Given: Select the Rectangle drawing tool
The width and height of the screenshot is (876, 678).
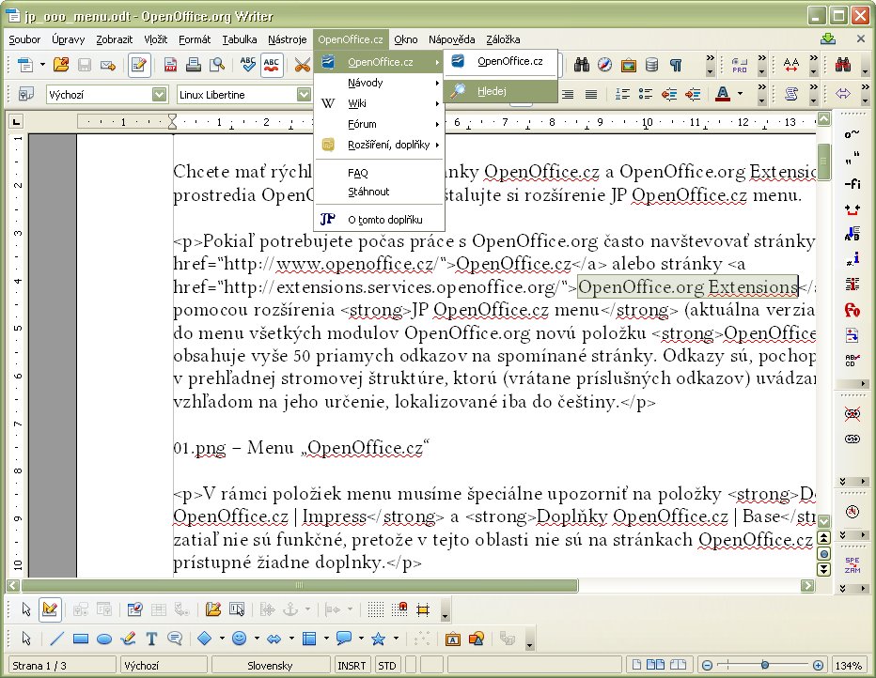Looking at the screenshot, I should point(81,639).
